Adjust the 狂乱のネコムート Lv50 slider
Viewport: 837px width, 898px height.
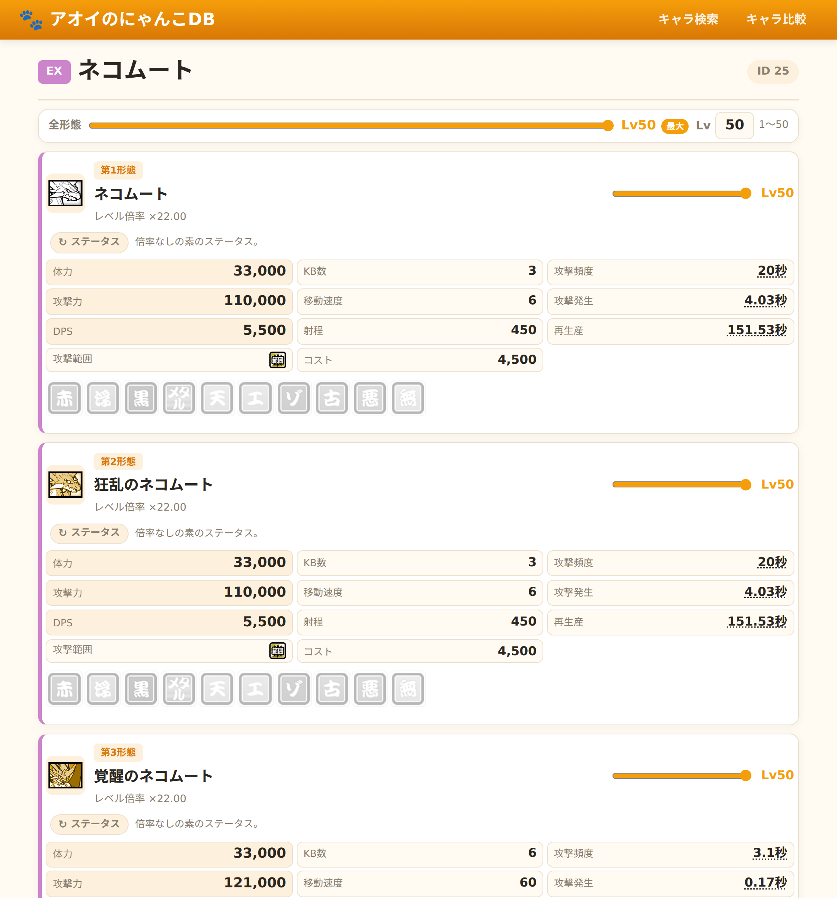(x=682, y=485)
